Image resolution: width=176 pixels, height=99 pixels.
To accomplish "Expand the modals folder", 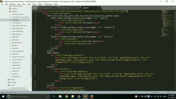I will (x=8, y=9).
